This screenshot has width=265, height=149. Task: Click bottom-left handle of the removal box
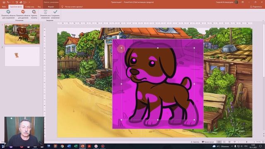point(121,120)
